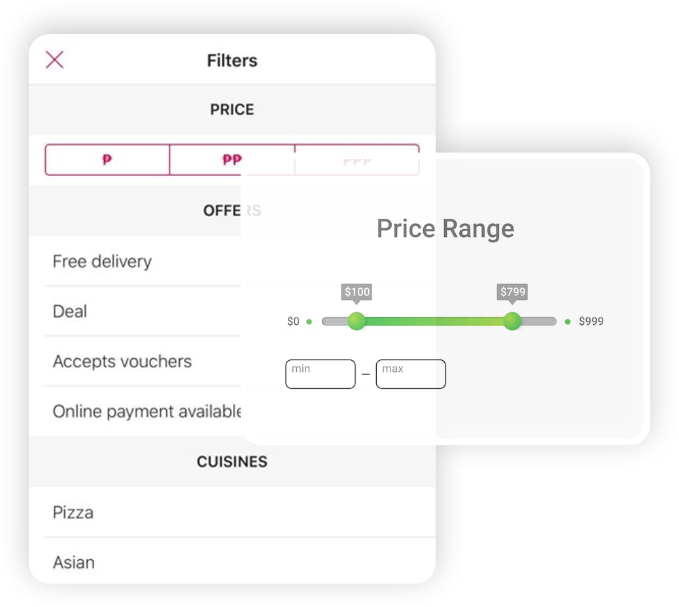Focus the max price input field
Screen dimensions: 679x607
(x=411, y=374)
